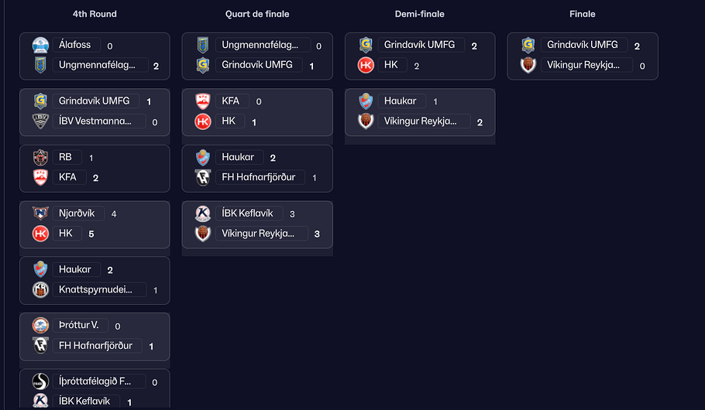Click Grindavík UMFG badge in the Finale
This screenshot has width=705, height=410.
(529, 46)
